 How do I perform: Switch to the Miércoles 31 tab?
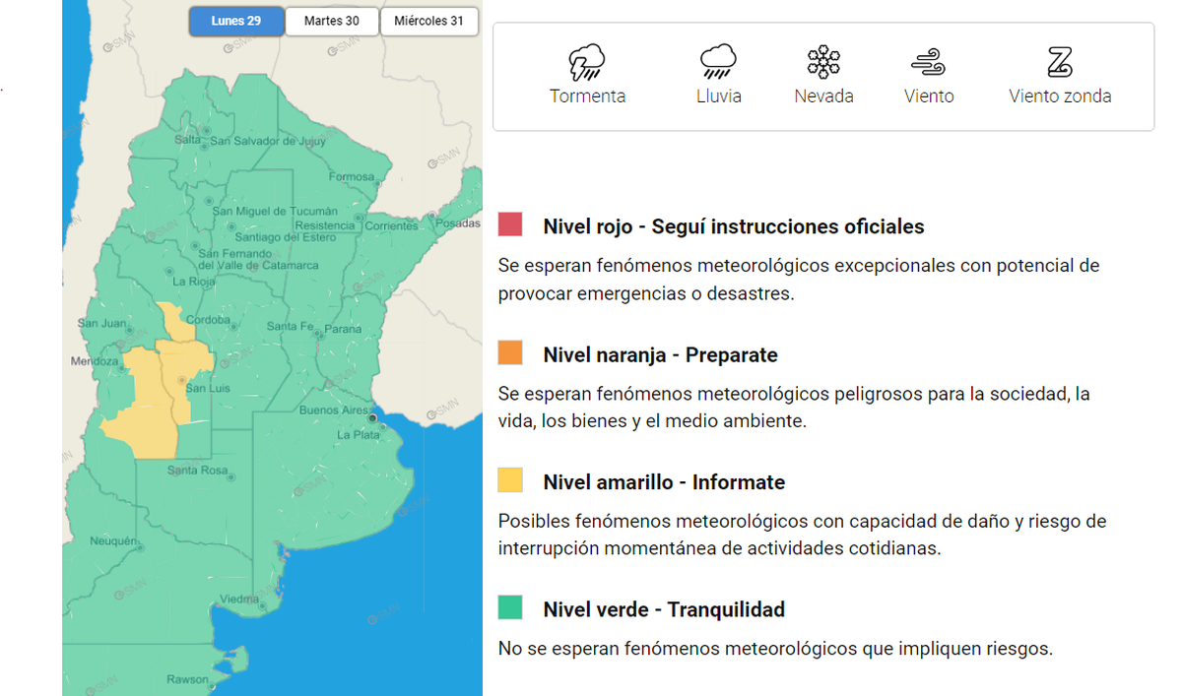pos(428,21)
